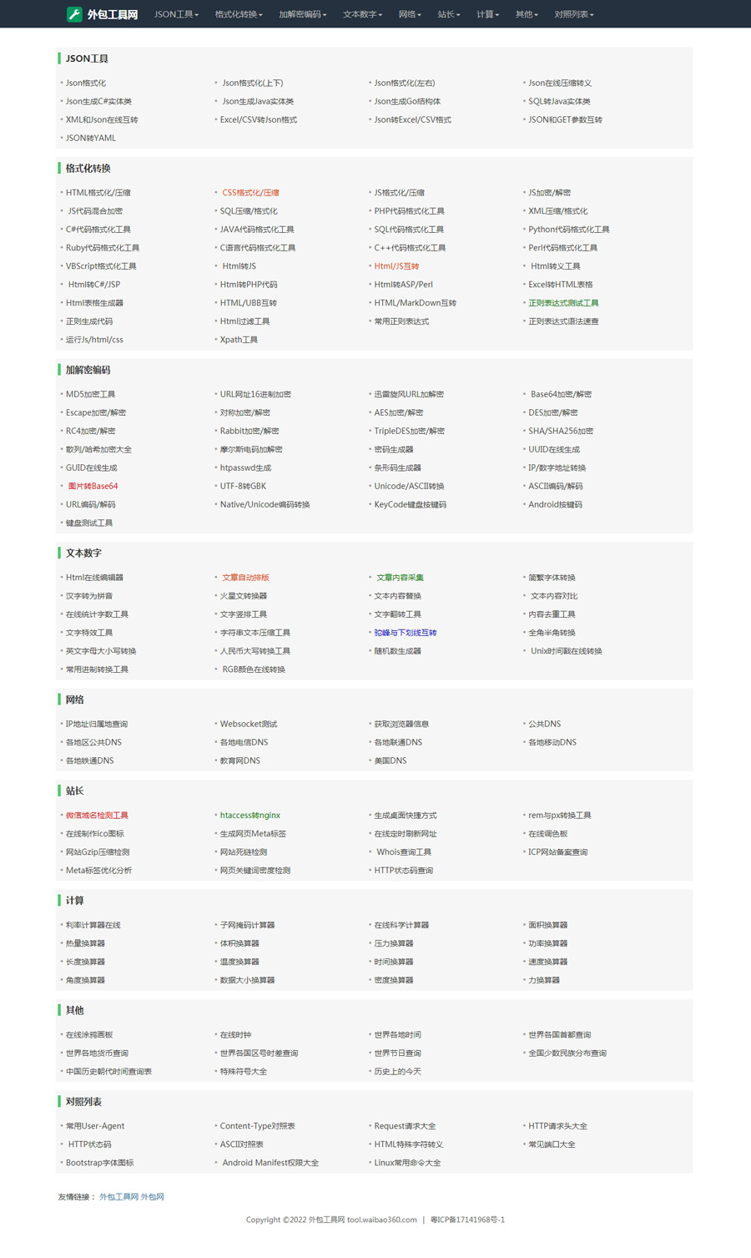Click the htaccess转nginx link
This screenshot has width=751, height=1258.
click(x=250, y=816)
